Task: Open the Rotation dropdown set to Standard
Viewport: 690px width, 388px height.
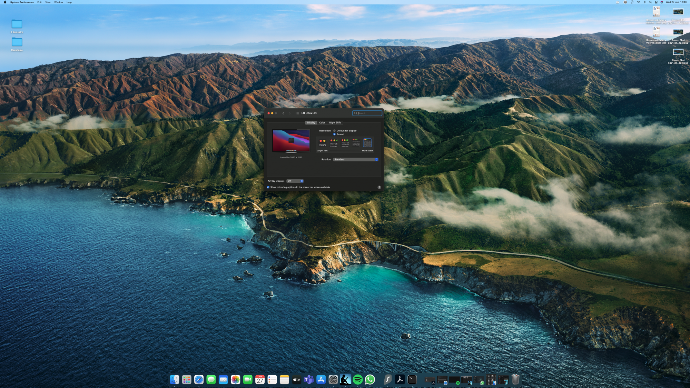Action: click(x=356, y=159)
